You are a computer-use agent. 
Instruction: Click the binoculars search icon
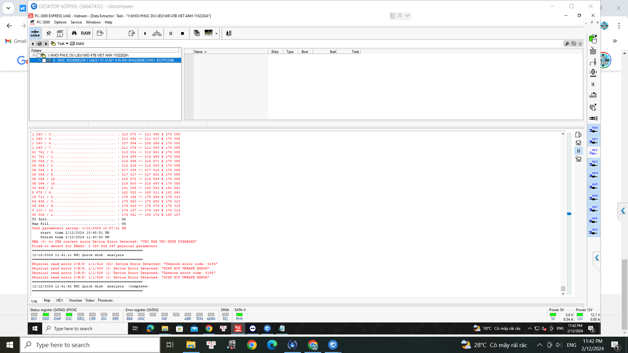[74, 33]
